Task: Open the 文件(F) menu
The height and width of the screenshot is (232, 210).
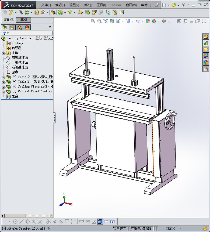Action: click(46, 5)
